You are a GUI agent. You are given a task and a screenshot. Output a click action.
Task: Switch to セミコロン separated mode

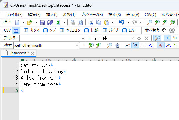pyautogui.click(x=70, y=30)
